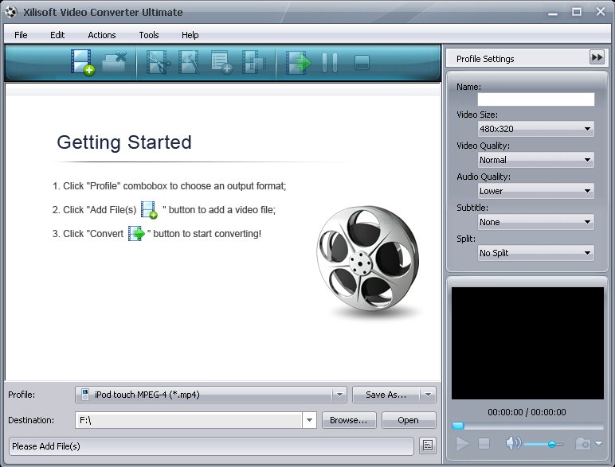This screenshot has height=467, width=615.
Task: Click the Remove file toolbar icon
Action: point(115,62)
